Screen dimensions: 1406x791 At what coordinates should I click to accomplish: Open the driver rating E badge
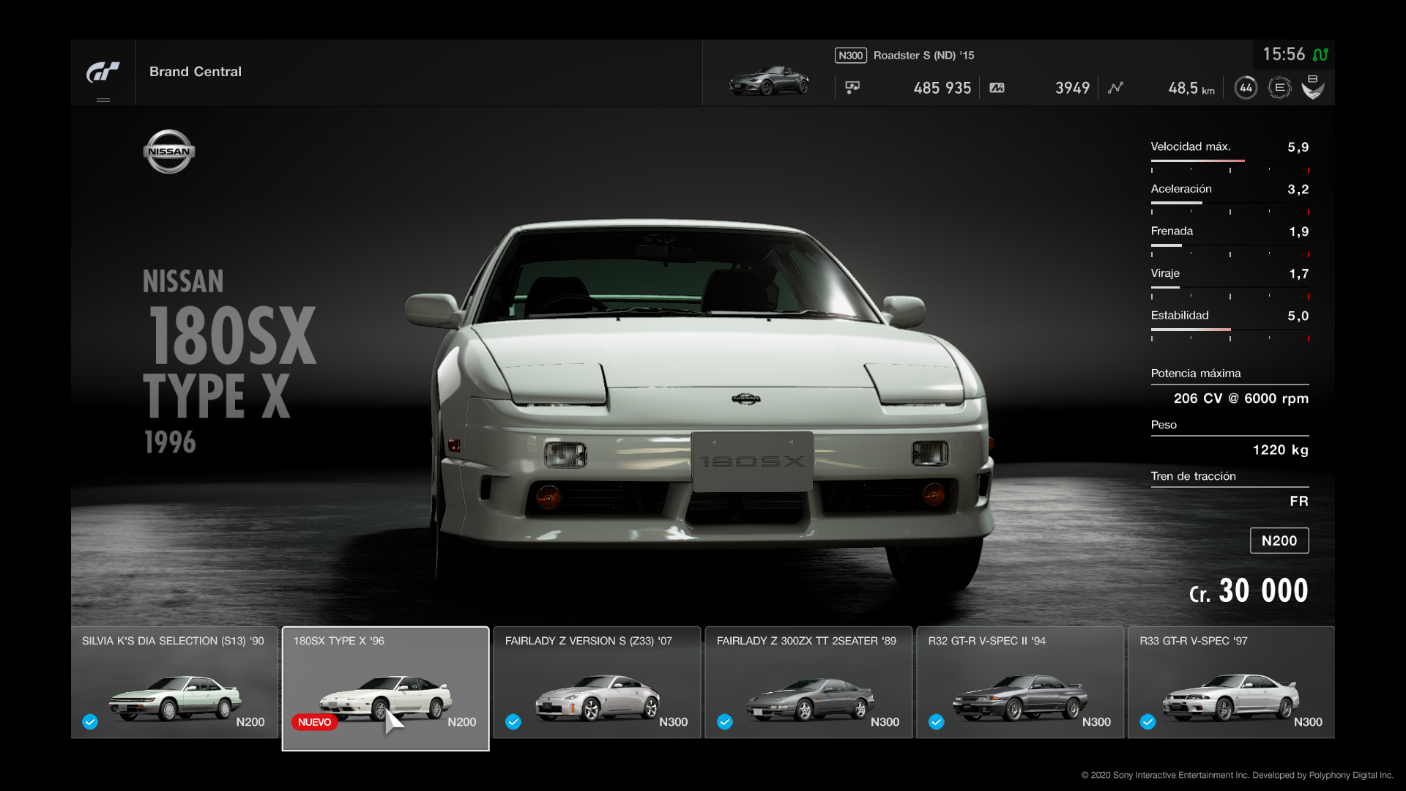coord(1279,88)
